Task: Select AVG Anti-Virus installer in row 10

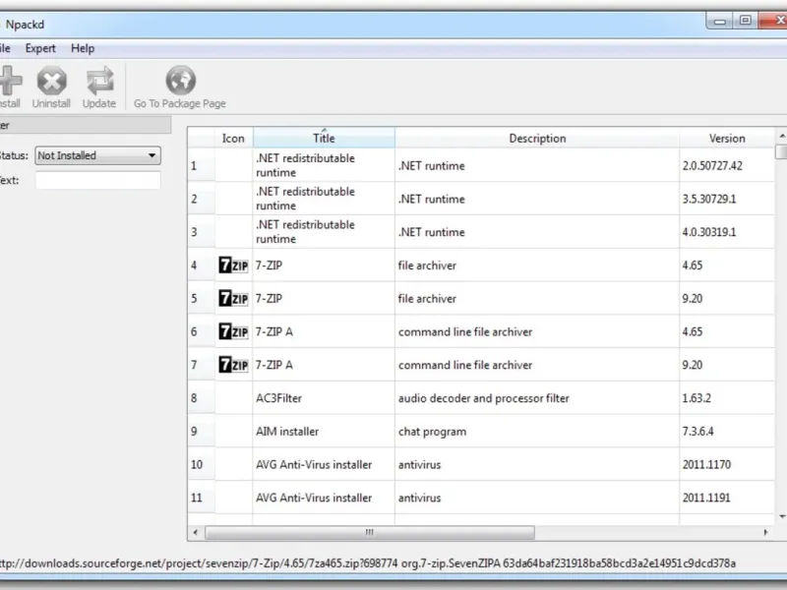Action: tap(324, 464)
